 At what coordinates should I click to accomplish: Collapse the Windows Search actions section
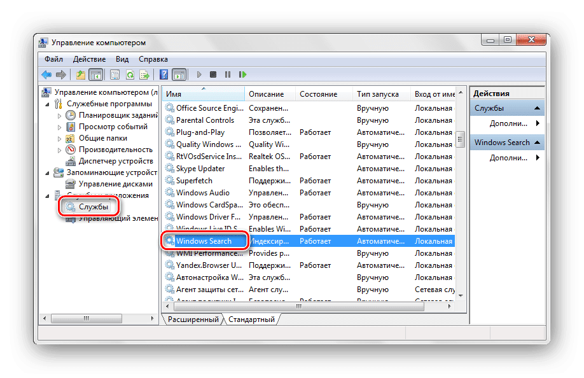coord(537,143)
